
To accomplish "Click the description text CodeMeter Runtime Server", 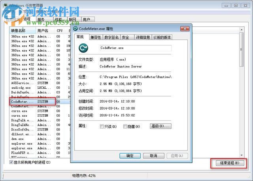I will 121,67.
